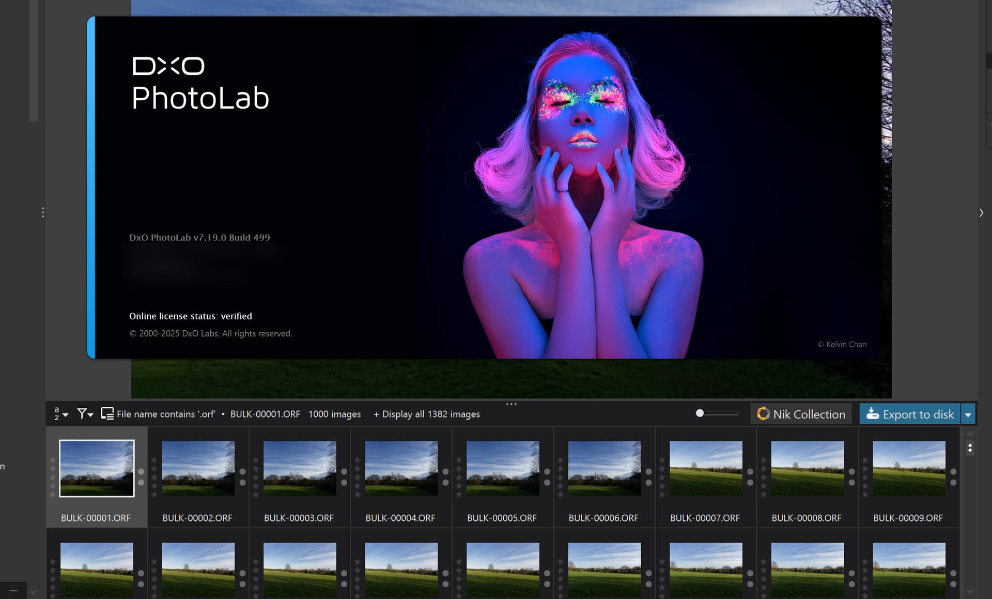The image size is (992, 599).
Task: Expand the right panel with the chevron arrow
Action: pyautogui.click(x=981, y=213)
